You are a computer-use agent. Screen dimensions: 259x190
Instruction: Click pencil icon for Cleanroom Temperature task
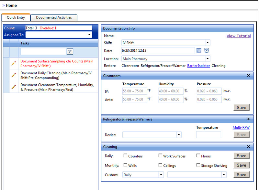click(x=13, y=87)
